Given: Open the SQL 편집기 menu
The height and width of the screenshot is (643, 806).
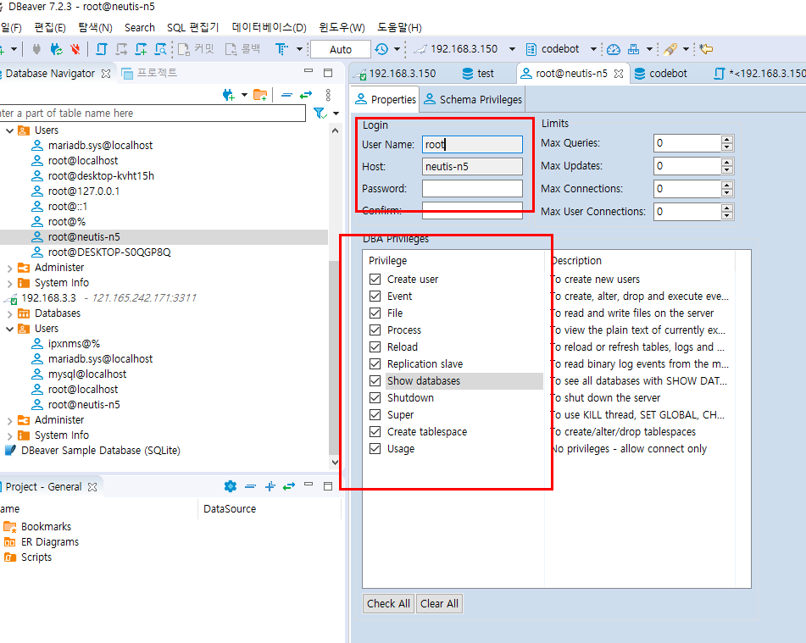Looking at the screenshot, I should (192, 28).
